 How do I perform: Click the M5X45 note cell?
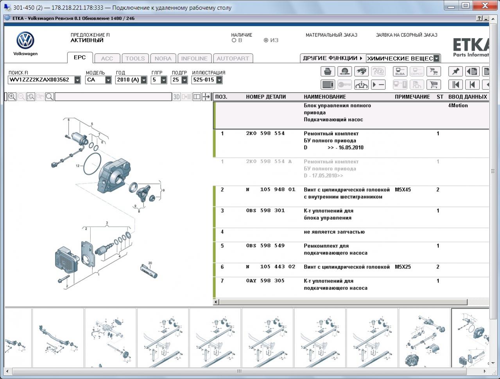[x=403, y=190]
